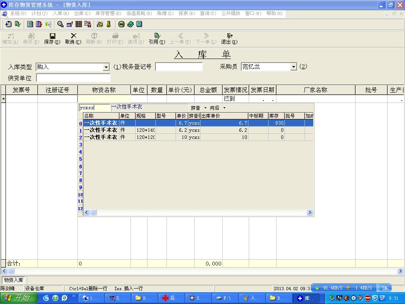Image resolution: width=405 pixels, height=304 pixels.
Task: Click the calendar with pencil icon
Action: (x=70, y=24)
